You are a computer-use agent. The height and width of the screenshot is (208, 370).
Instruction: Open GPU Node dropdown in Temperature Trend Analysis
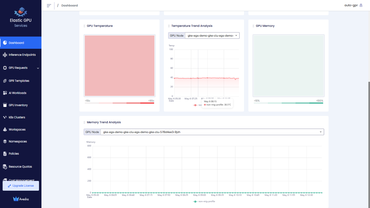click(212, 35)
